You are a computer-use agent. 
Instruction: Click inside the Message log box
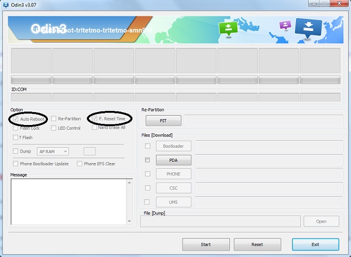point(68,202)
